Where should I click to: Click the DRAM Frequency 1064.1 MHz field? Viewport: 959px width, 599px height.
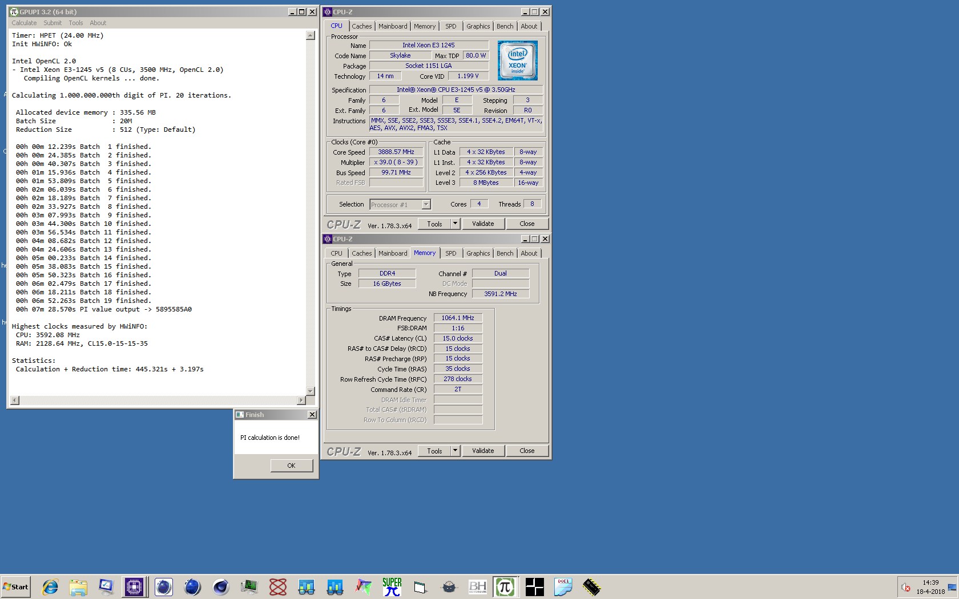tap(458, 318)
